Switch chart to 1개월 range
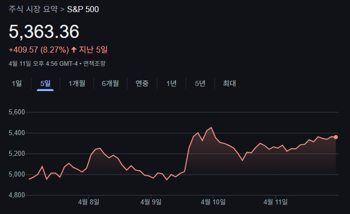Image resolution: width=350 pixels, height=214 pixels. tap(77, 83)
